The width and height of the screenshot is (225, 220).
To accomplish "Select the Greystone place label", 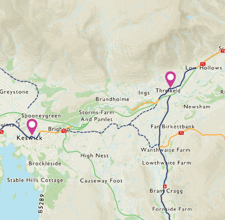I will tap(14, 92).
